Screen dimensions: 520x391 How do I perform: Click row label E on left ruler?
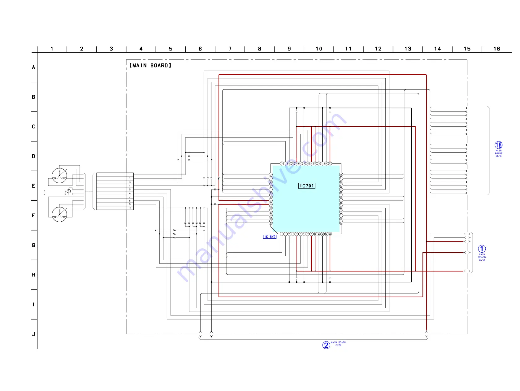coord(33,186)
